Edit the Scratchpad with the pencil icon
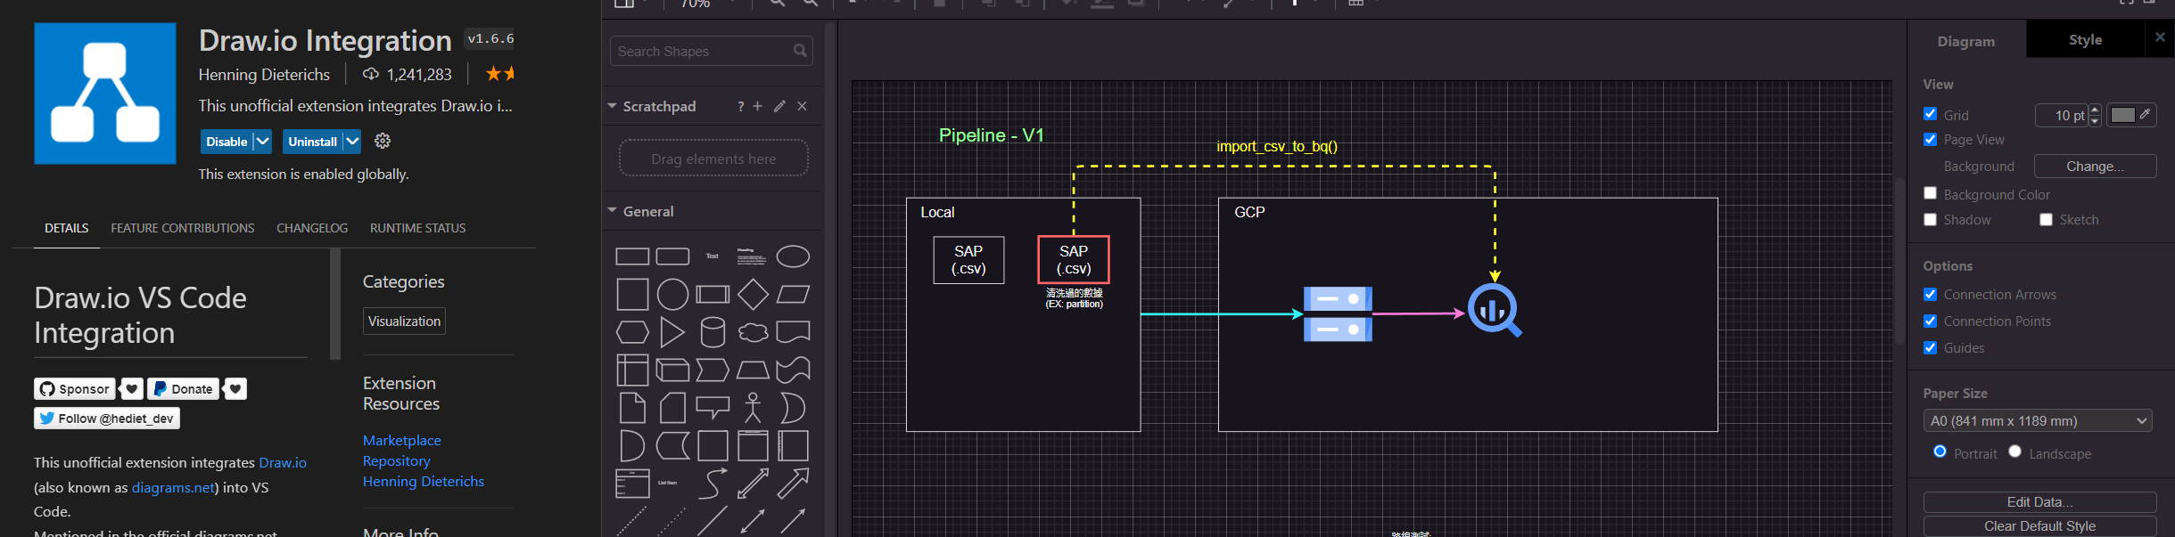 pyautogui.click(x=779, y=106)
